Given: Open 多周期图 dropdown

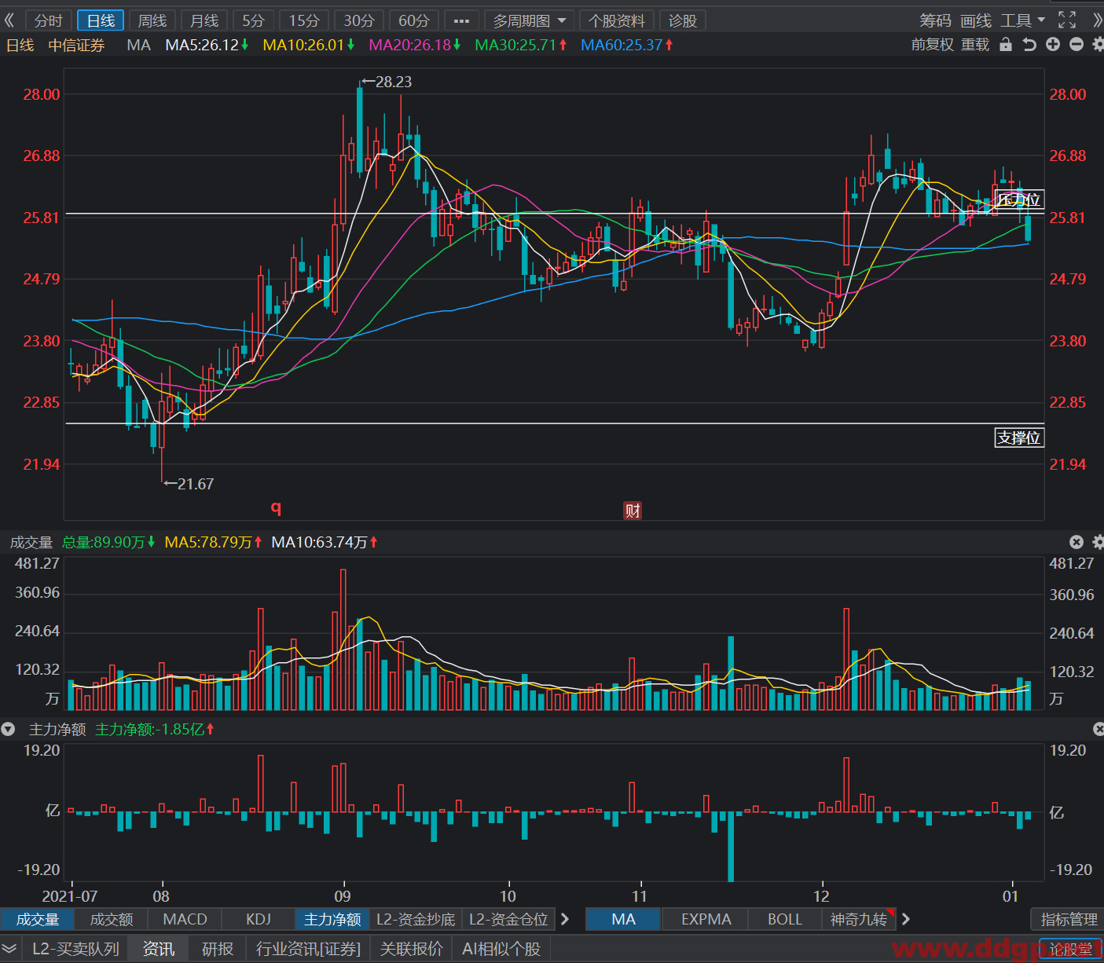Looking at the screenshot, I should 529,20.
